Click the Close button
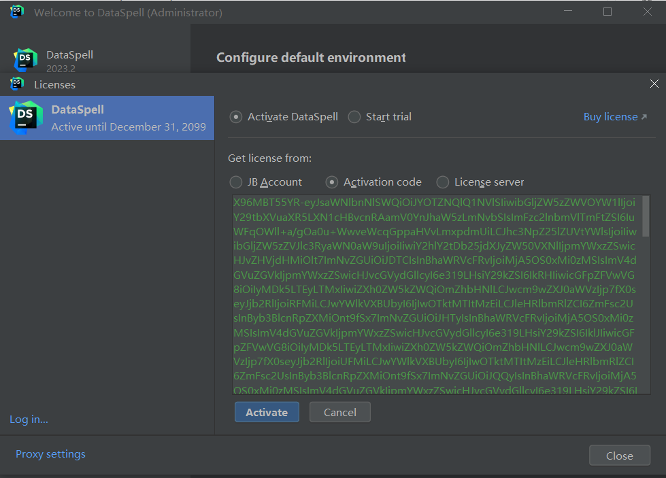The width and height of the screenshot is (666, 478). pyautogui.click(x=619, y=455)
